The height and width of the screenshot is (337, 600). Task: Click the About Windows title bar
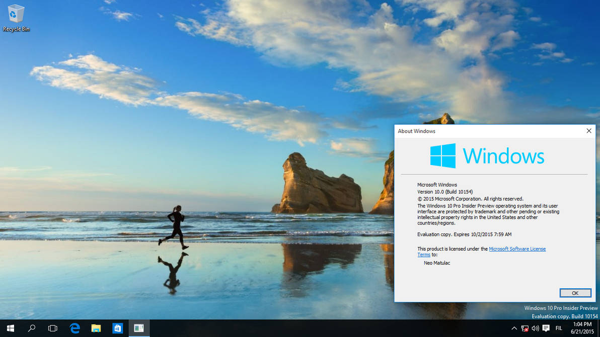(488, 131)
